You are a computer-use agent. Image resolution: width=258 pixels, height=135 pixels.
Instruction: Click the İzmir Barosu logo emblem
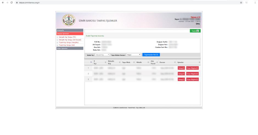(x=69, y=20)
